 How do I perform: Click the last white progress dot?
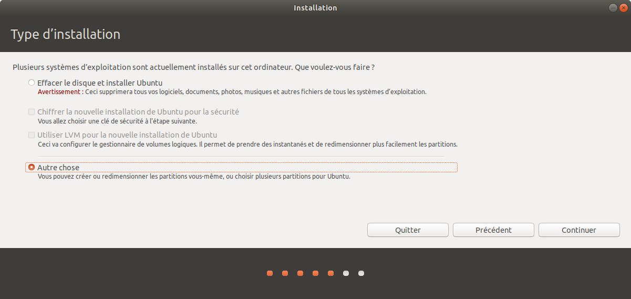coord(361,273)
